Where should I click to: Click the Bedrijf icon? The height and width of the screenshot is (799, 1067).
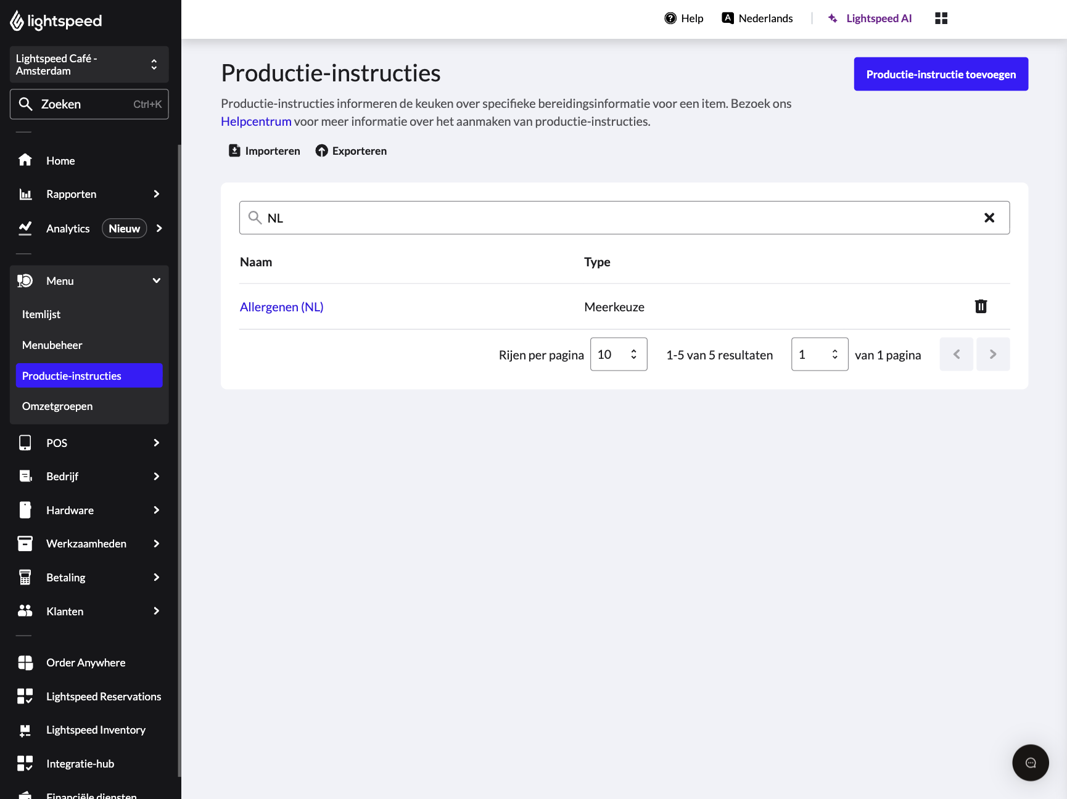coord(25,476)
